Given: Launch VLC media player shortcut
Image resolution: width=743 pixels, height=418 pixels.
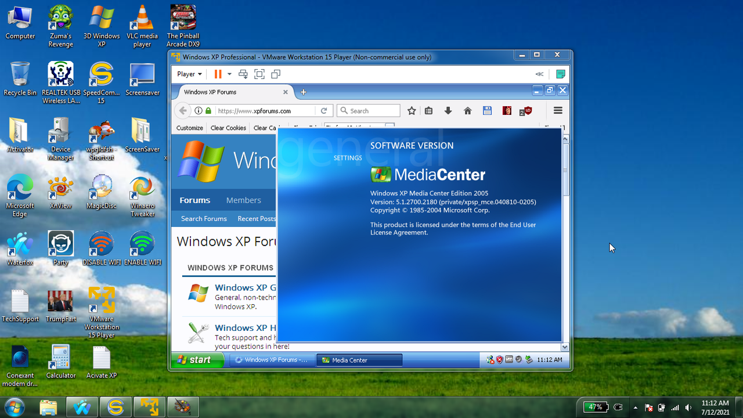Looking at the screenshot, I should [142, 26].
